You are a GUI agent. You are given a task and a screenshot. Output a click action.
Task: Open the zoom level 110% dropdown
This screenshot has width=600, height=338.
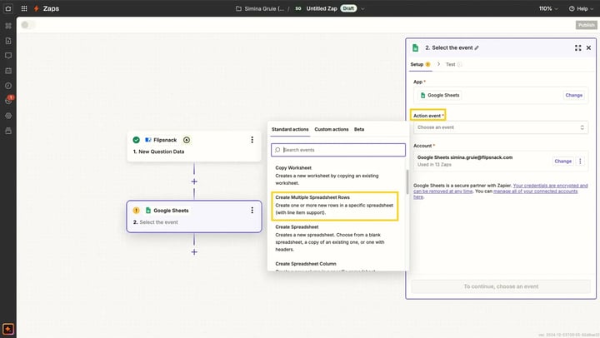tap(548, 8)
